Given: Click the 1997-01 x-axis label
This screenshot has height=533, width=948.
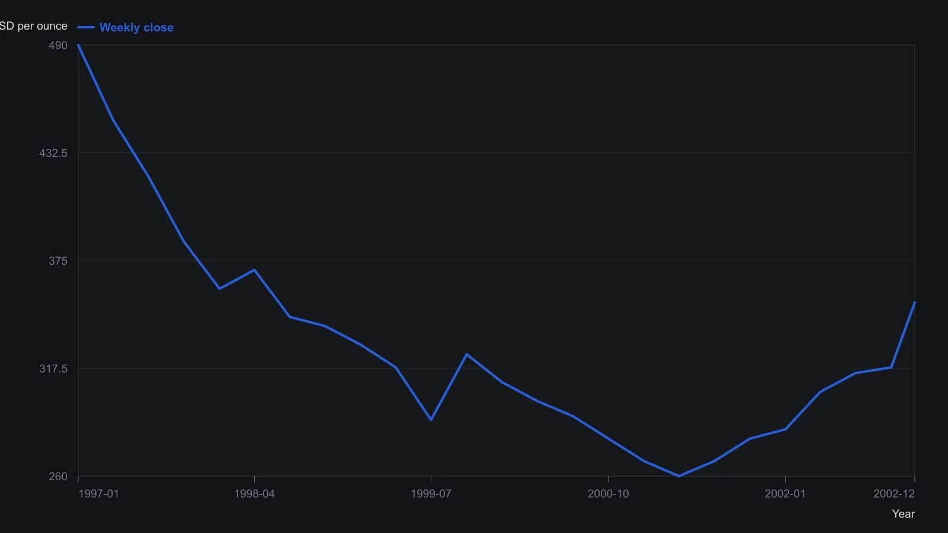Looking at the screenshot, I should 98,494.
